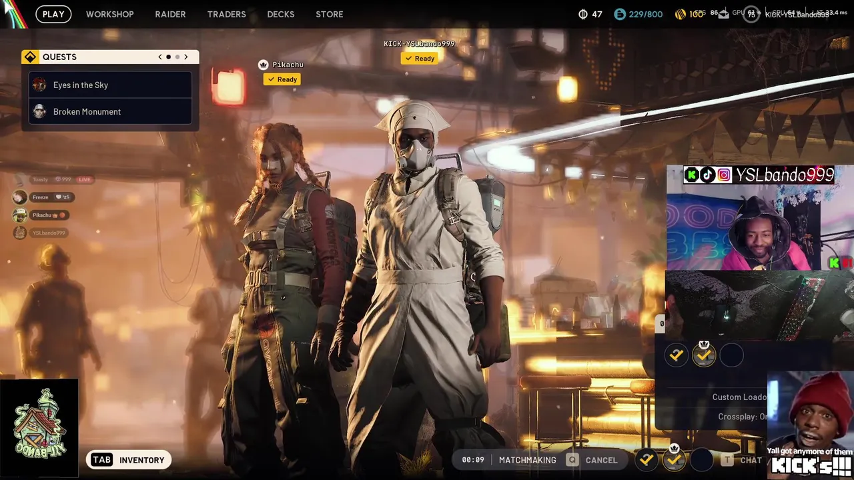Click the Q key hint icon

coord(572,460)
